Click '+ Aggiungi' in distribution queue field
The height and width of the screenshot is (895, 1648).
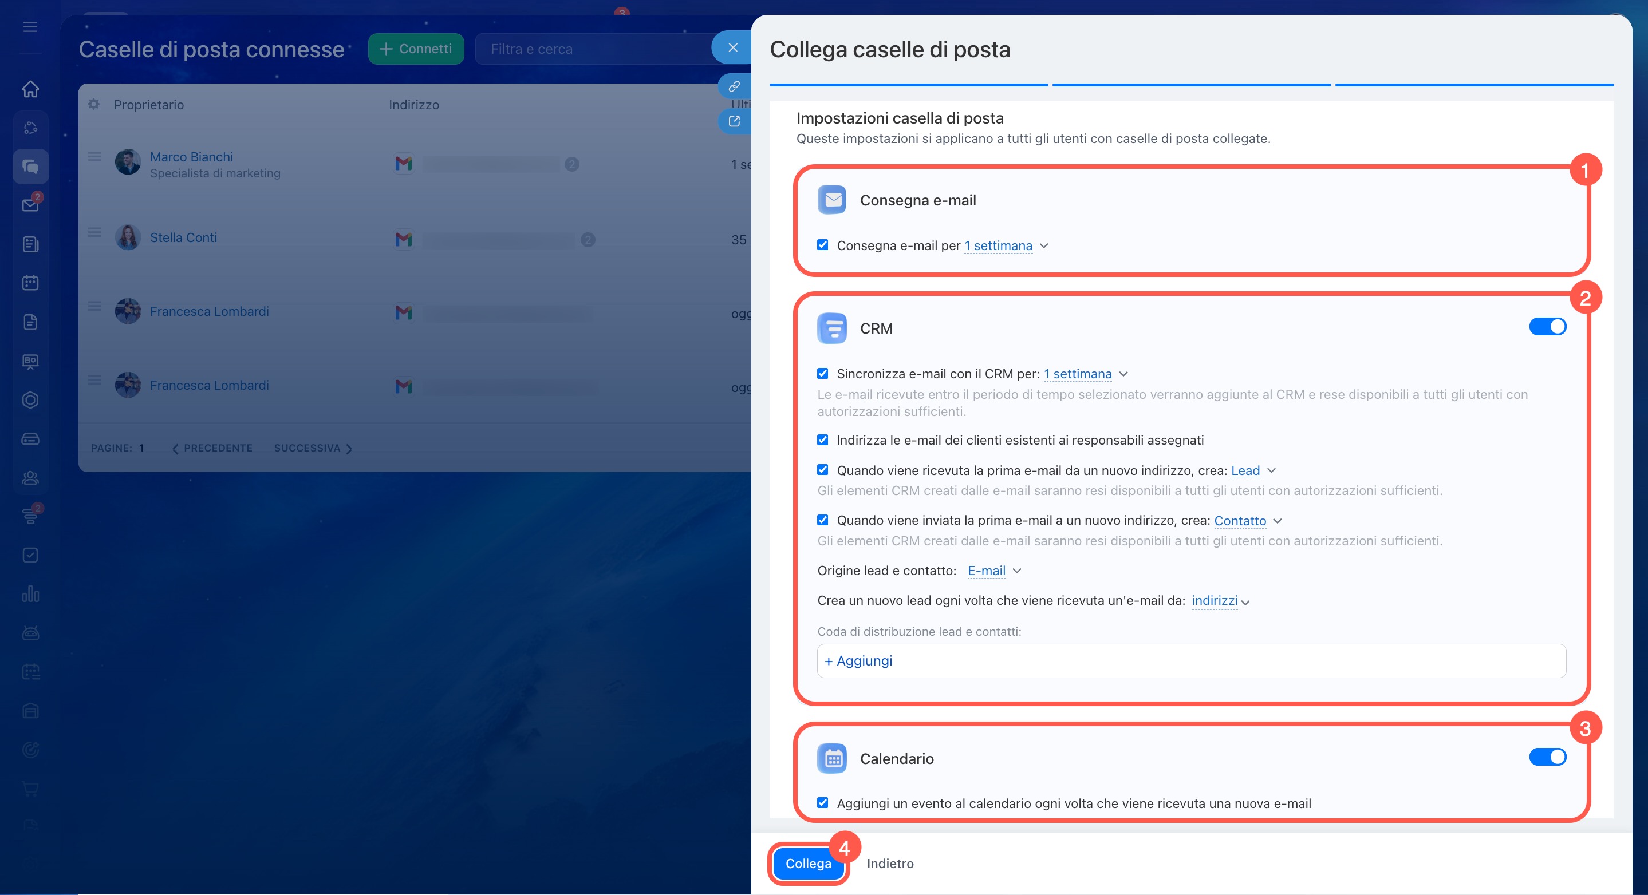858,661
